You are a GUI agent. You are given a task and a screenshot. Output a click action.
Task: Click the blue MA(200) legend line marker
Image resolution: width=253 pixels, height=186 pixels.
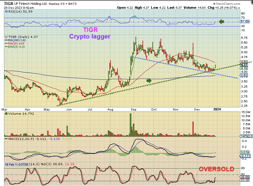(x=6, y=40)
